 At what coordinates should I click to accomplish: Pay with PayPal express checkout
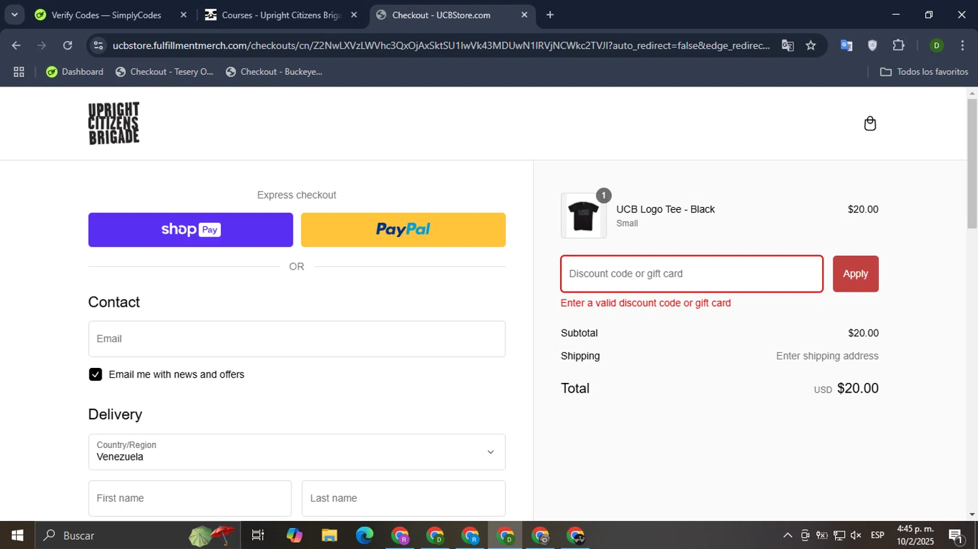(403, 230)
